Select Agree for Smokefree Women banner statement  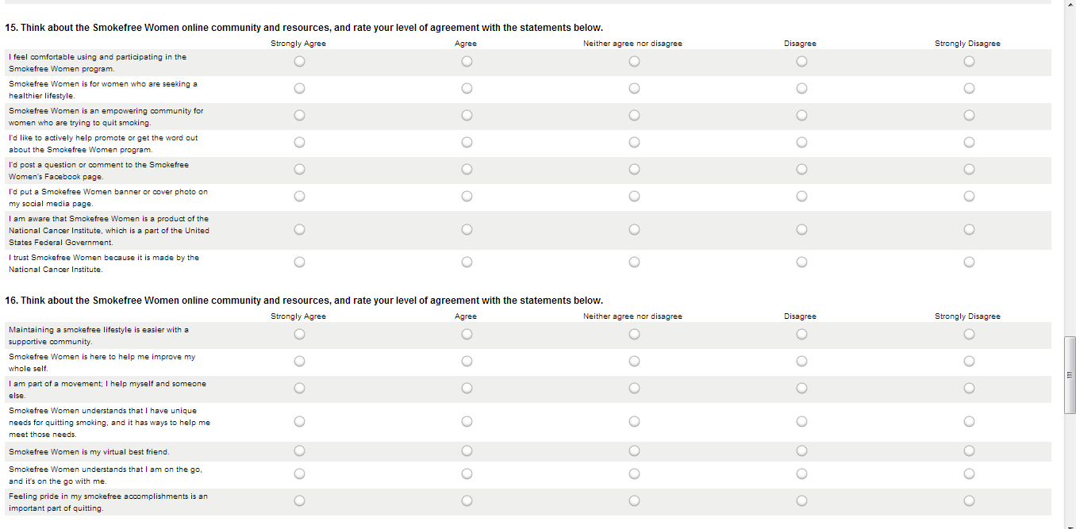467,197
